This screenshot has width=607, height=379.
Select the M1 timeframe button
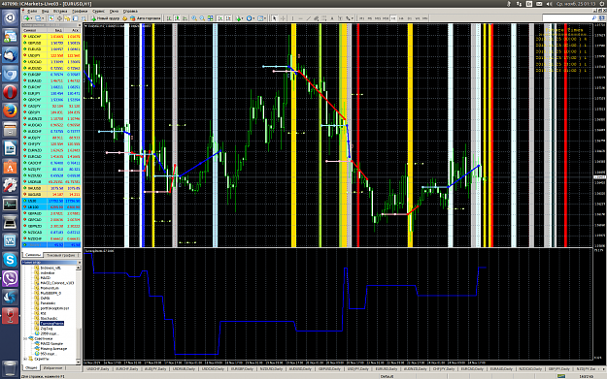(x=361, y=18)
